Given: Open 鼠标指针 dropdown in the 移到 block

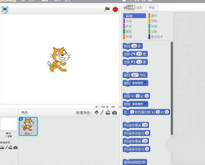Looking at the screenshot, I should (146, 104).
